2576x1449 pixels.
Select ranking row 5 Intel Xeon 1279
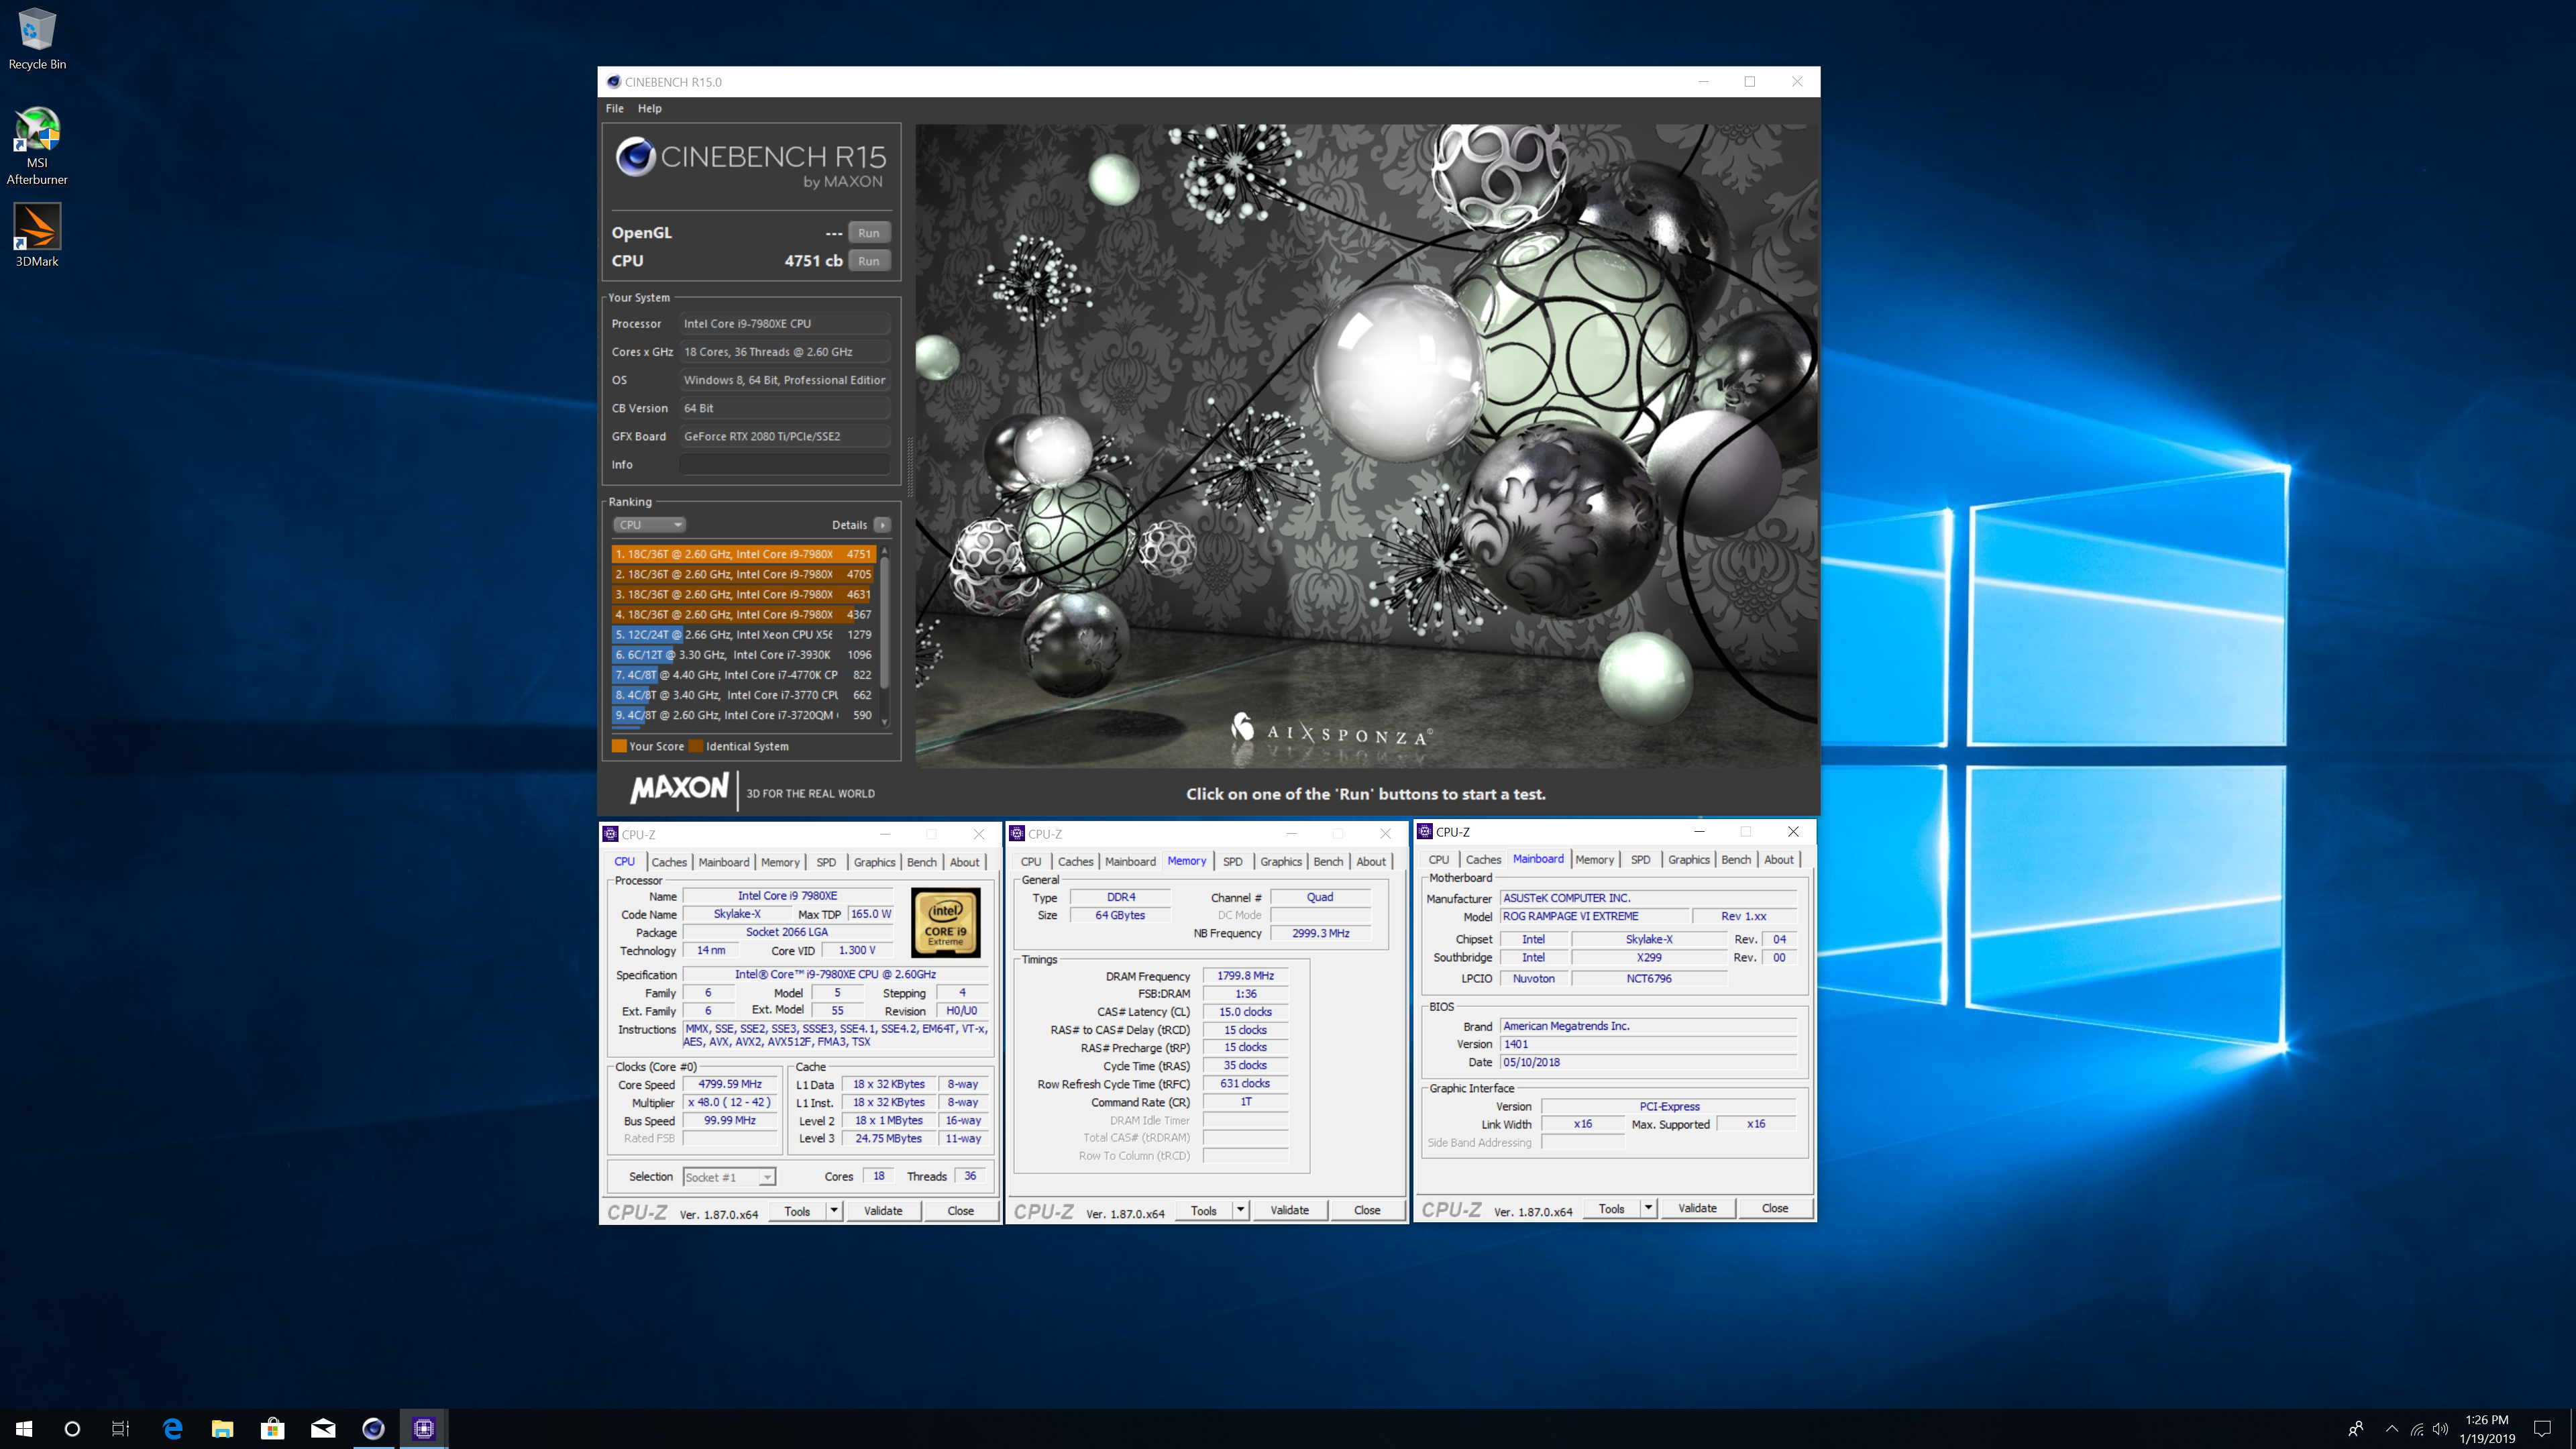click(743, 634)
